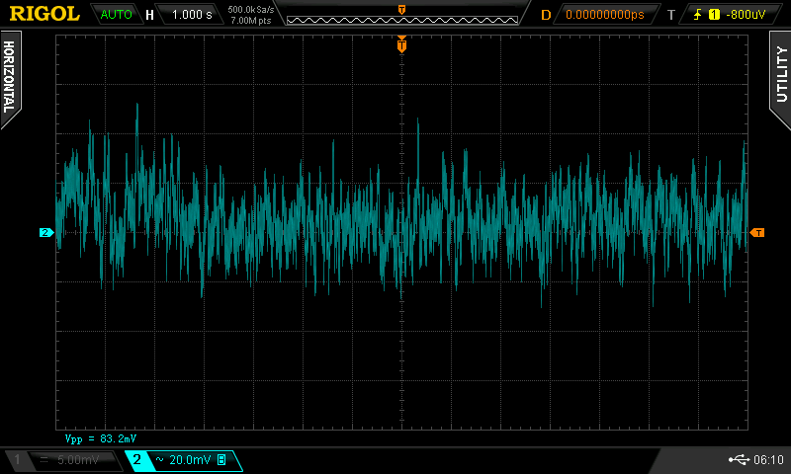
Task: Click the T trigger label in header
Action: click(671, 15)
